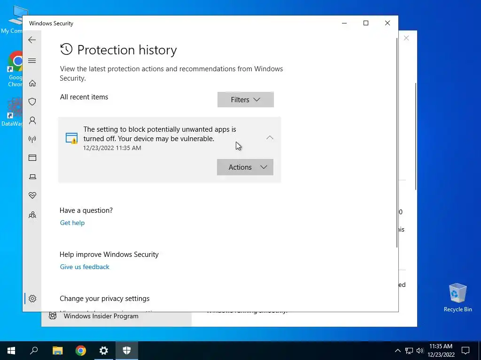Open Device security laptop icon

32,177
